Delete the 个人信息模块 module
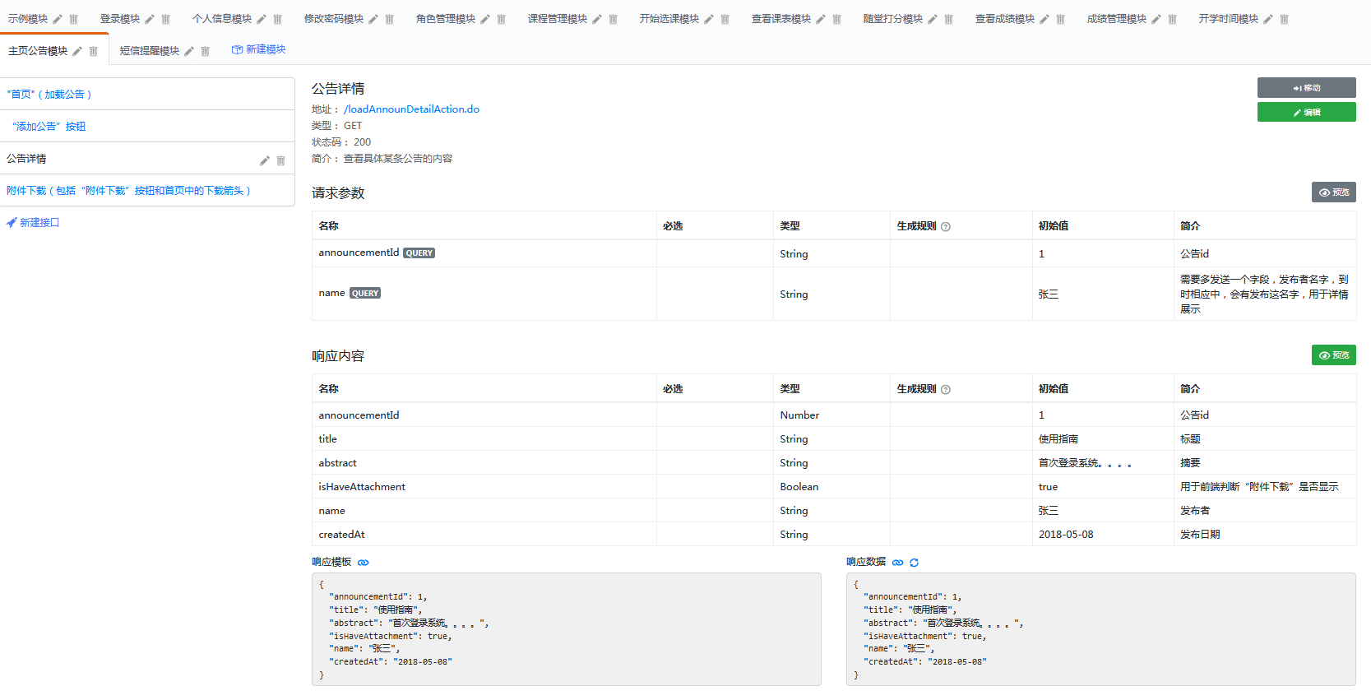 click(277, 19)
